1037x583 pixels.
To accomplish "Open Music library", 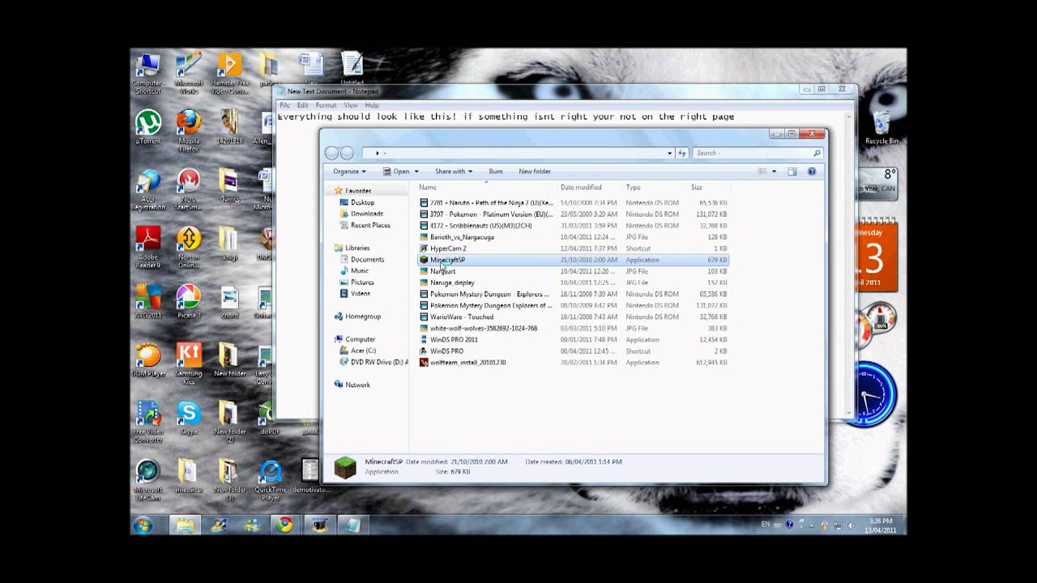I will tap(354, 271).
